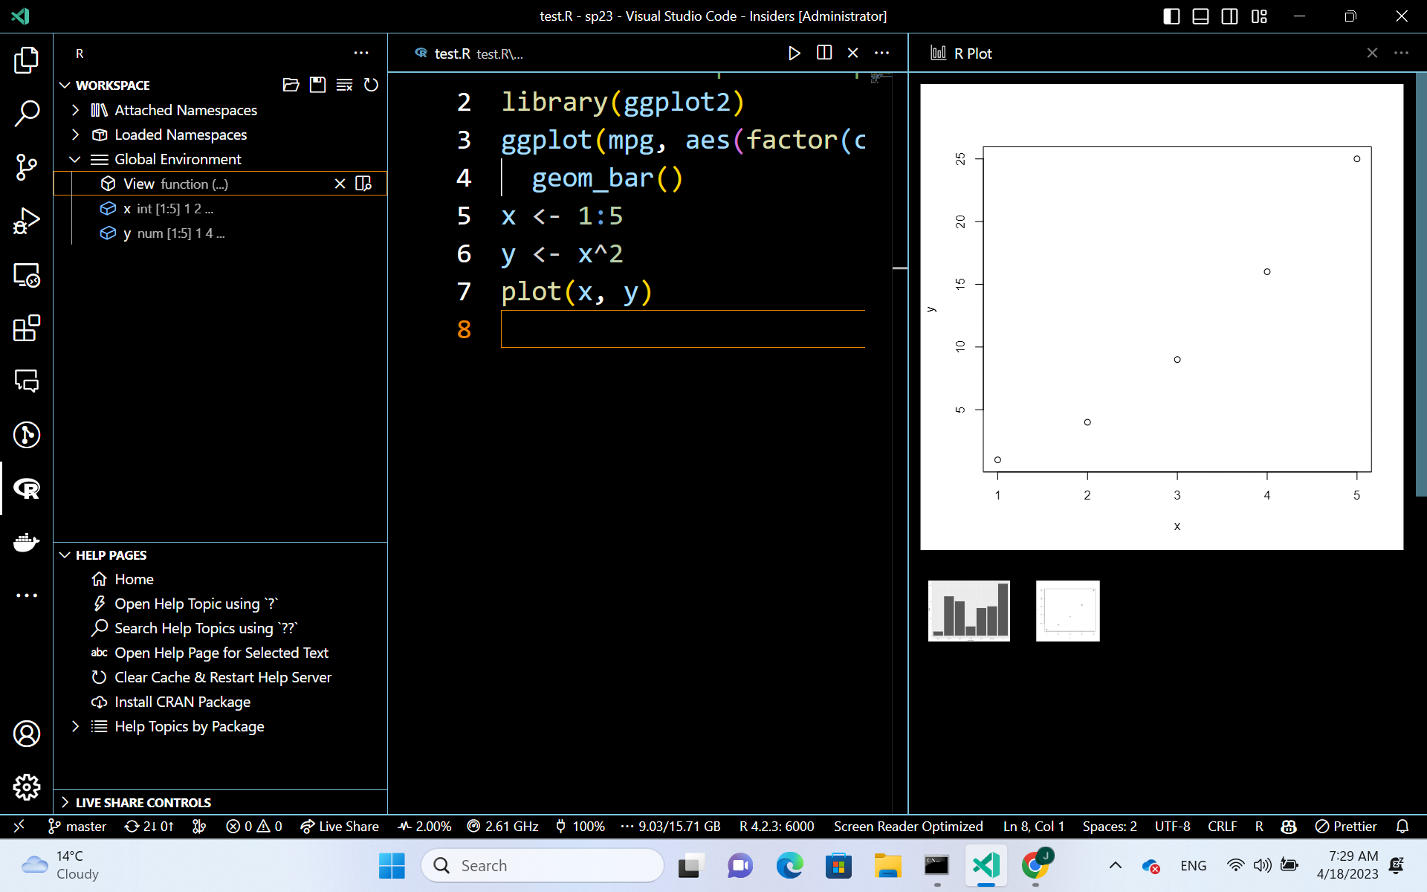The width and height of the screenshot is (1427, 892).
Task: Select the R Plot tab
Action: point(972,54)
